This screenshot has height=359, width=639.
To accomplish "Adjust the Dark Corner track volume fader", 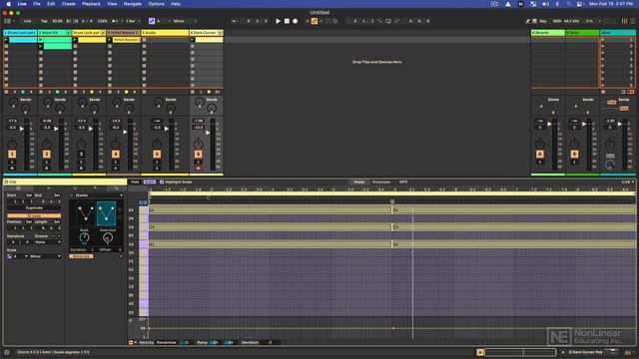I will (x=208, y=133).
